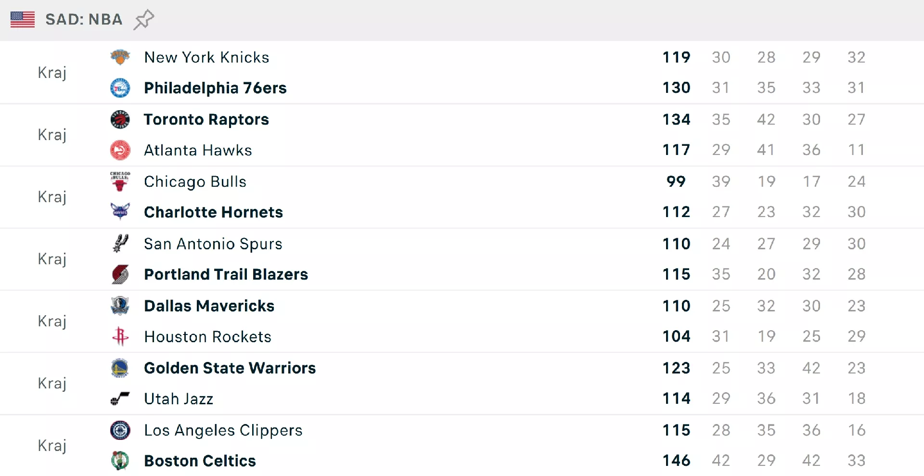Open the SAD: NBA league header
Screen dimensions: 924x476
(x=84, y=20)
